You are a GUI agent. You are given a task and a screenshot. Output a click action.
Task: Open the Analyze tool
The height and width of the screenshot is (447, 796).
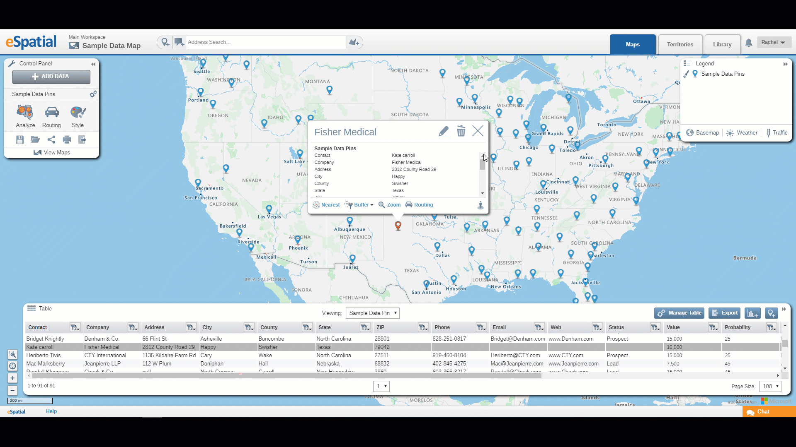pyautogui.click(x=25, y=116)
